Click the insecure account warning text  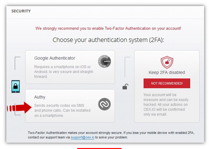pyautogui.click(x=167, y=104)
